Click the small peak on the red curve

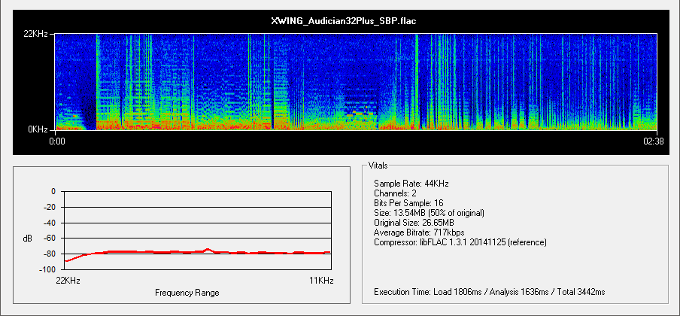click(208, 249)
